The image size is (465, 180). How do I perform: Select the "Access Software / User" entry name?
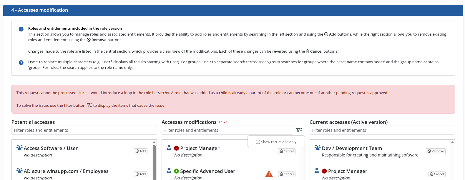(x=51, y=148)
